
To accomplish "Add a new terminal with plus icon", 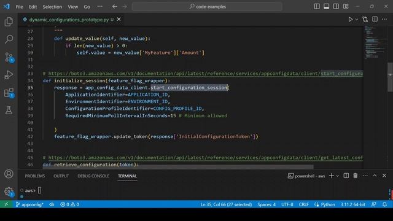I will (332, 176).
